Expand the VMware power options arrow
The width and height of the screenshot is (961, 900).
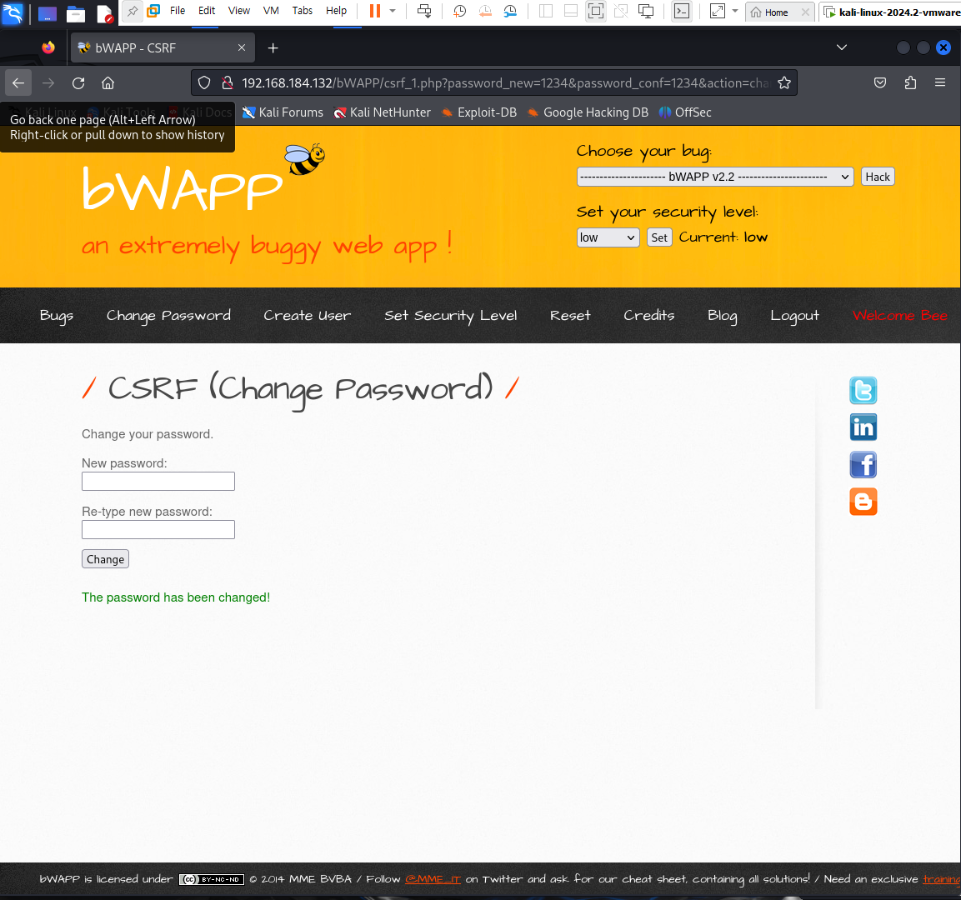tap(393, 11)
